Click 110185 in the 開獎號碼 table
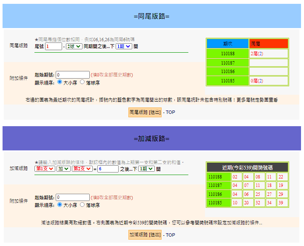The image size is (304, 246). click(x=219, y=203)
